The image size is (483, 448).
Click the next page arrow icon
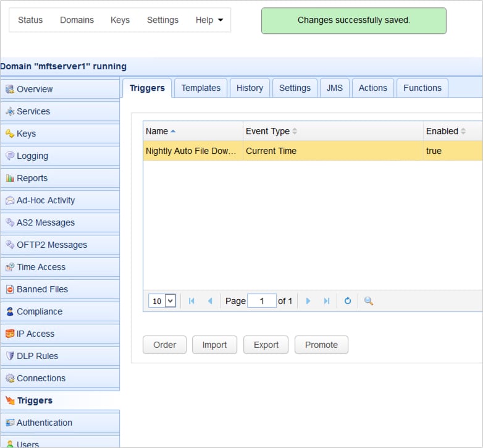coord(308,301)
